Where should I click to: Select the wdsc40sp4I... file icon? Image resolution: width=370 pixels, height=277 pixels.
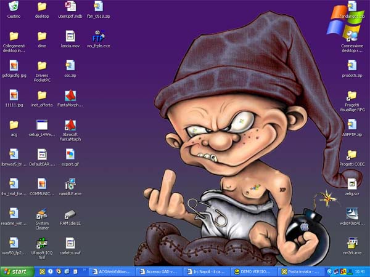pyautogui.click(x=352, y=214)
